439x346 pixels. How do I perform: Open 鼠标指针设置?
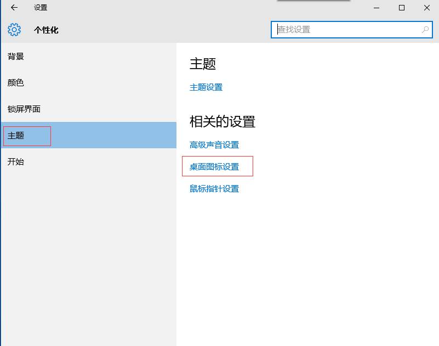pyautogui.click(x=214, y=188)
